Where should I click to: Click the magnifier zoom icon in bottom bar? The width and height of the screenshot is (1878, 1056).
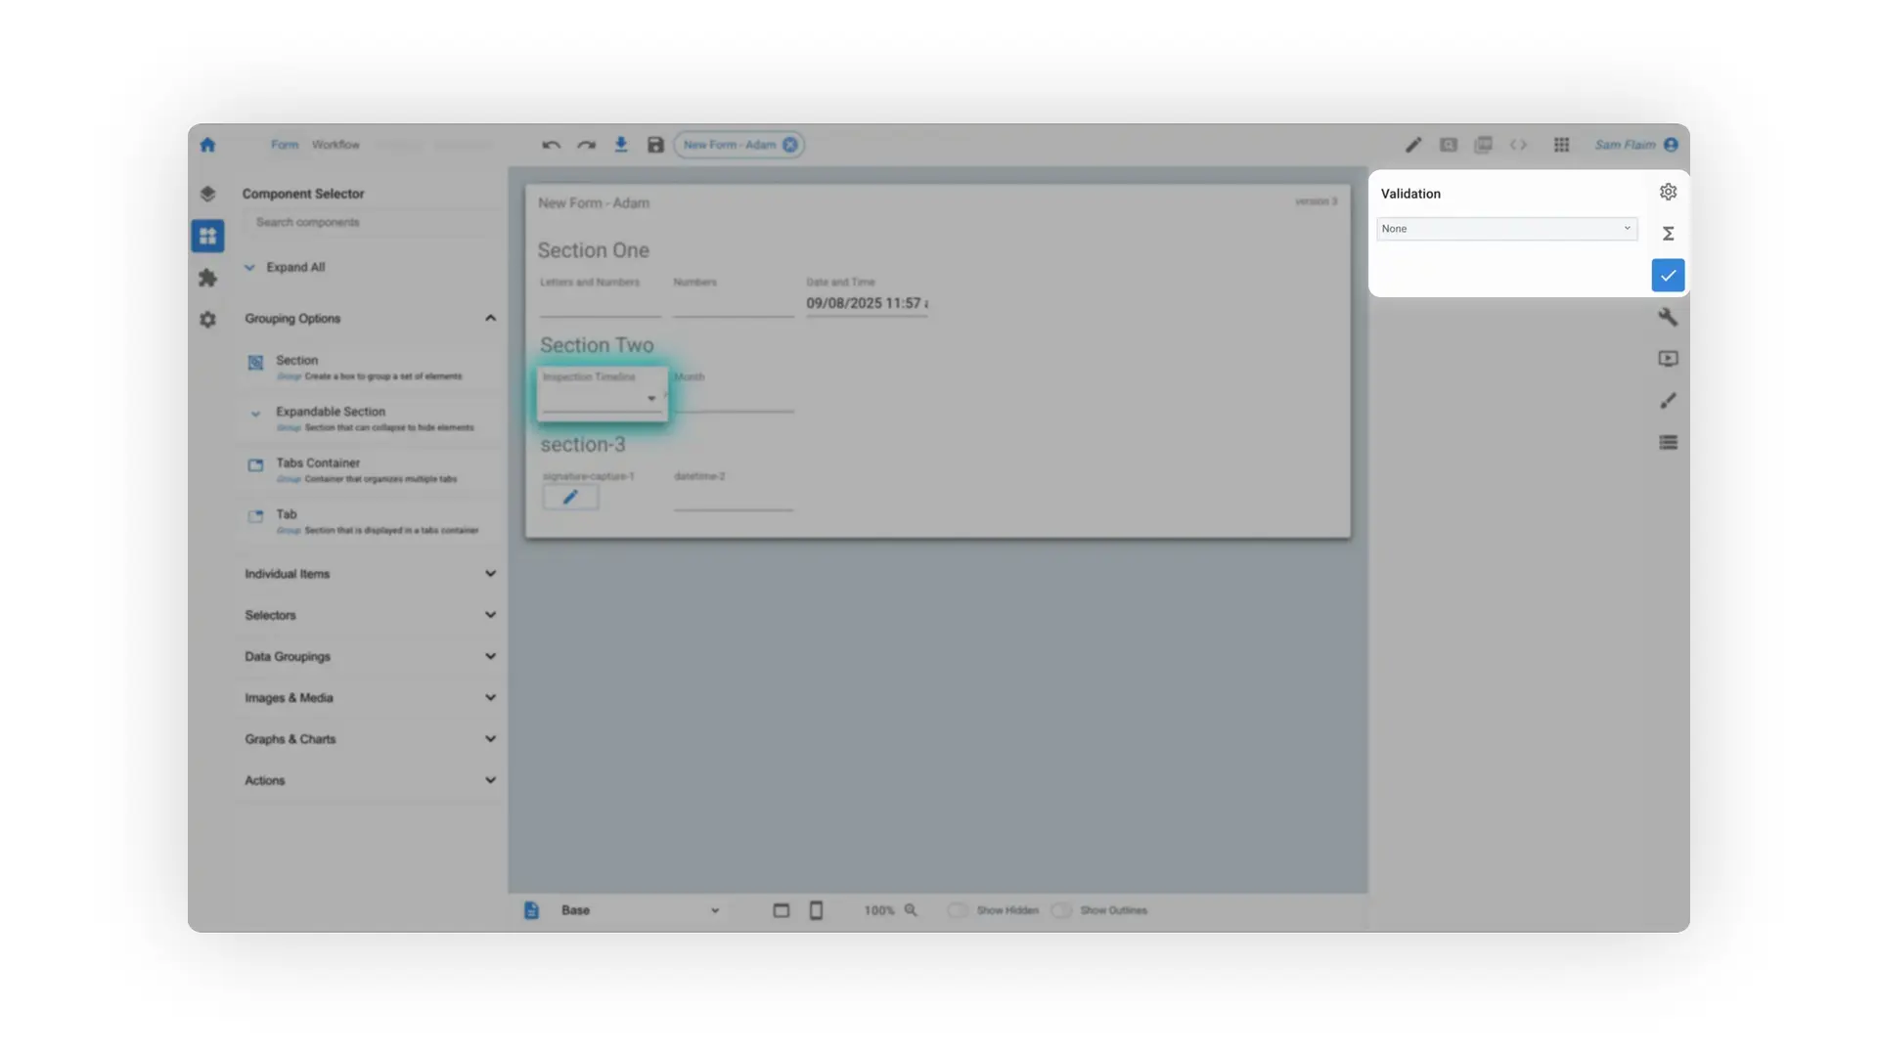tap(912, 909)
